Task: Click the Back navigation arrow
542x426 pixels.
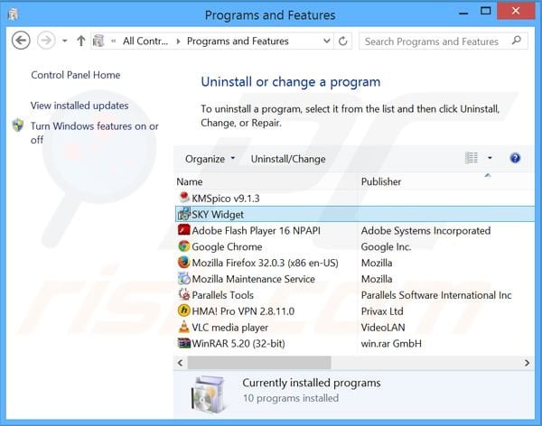Action: (21, 41)
